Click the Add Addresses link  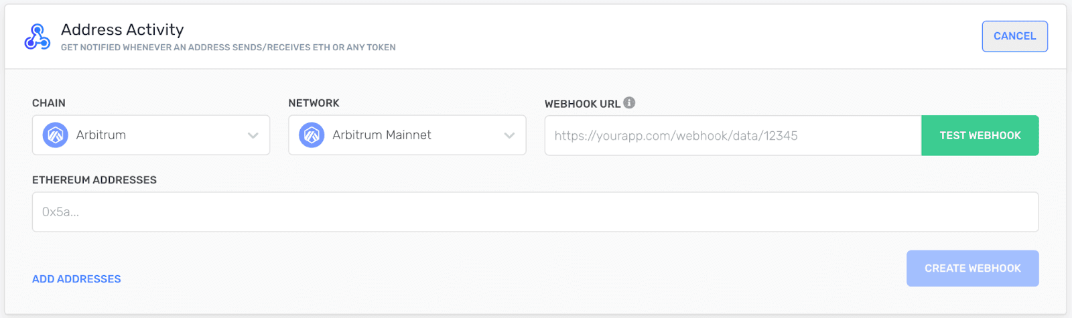pos(76,279)
